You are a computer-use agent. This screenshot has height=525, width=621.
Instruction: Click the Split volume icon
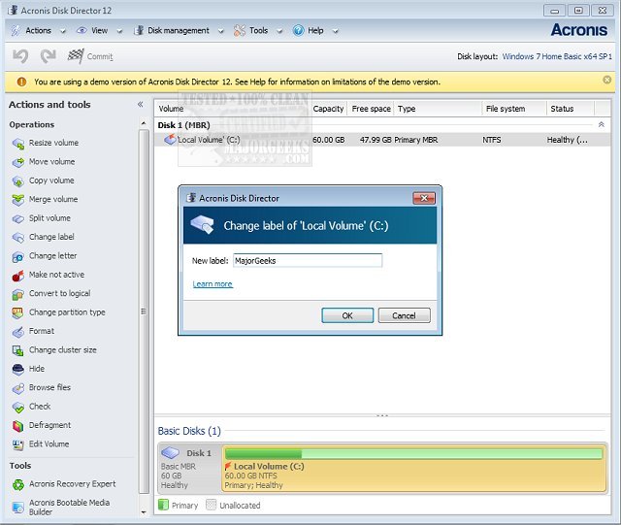click(x=18, y=218)
